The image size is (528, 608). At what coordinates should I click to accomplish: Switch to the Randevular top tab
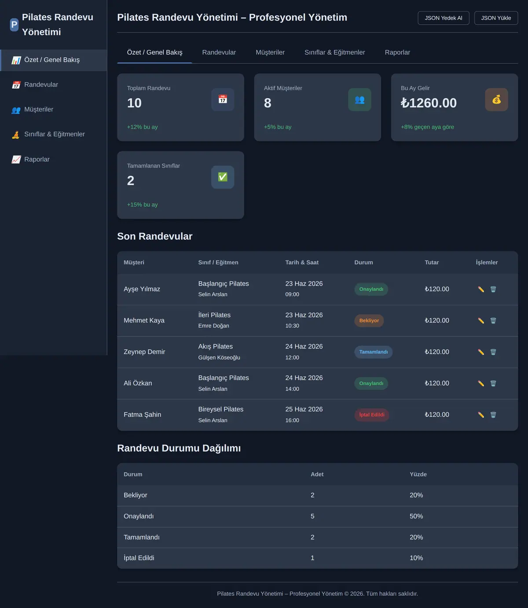click(219, 52)
